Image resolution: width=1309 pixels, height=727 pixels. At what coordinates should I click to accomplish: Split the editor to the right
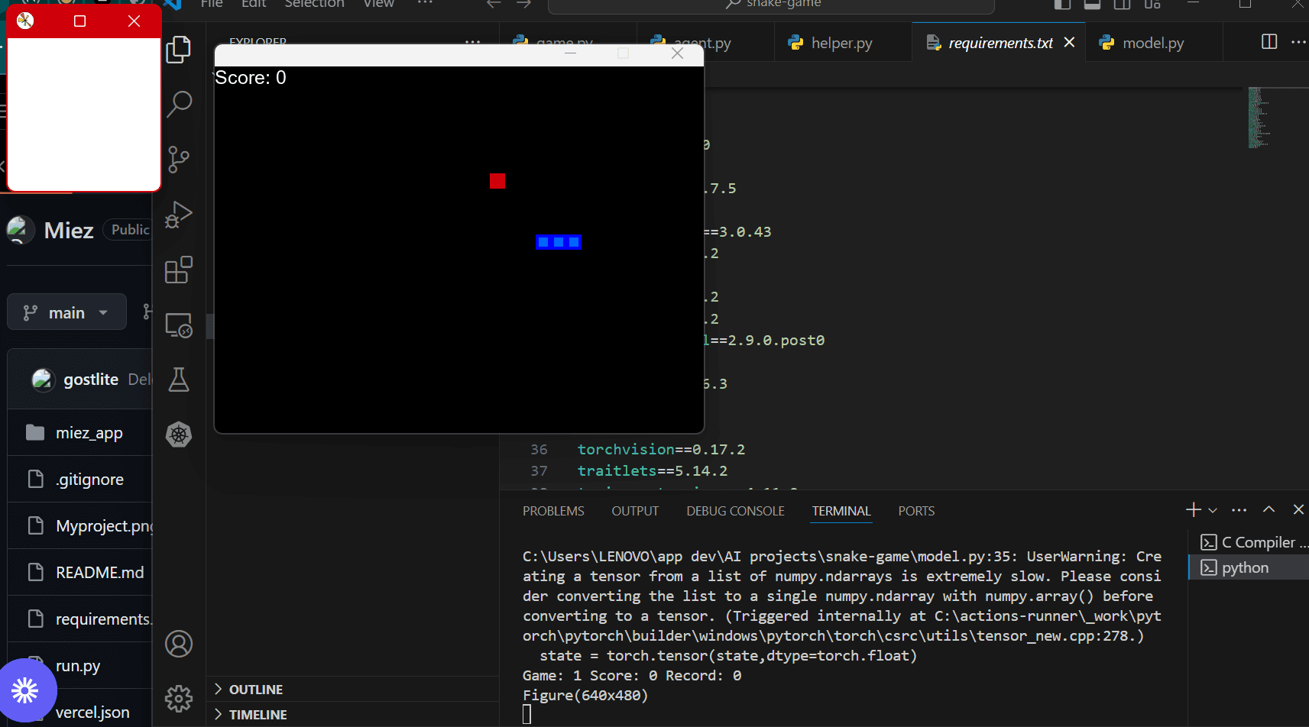tap(1268, 42)
